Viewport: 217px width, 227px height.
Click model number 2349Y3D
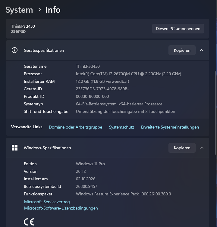18,32
